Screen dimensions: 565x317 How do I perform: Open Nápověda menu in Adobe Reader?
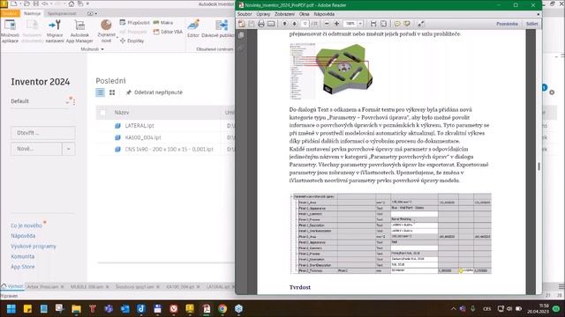(324, 14)
